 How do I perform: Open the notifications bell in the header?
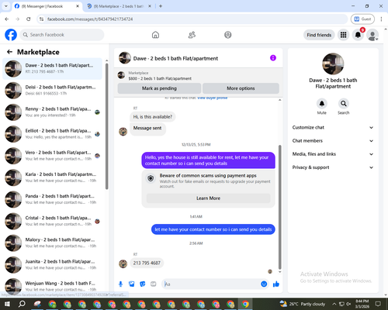358,35
